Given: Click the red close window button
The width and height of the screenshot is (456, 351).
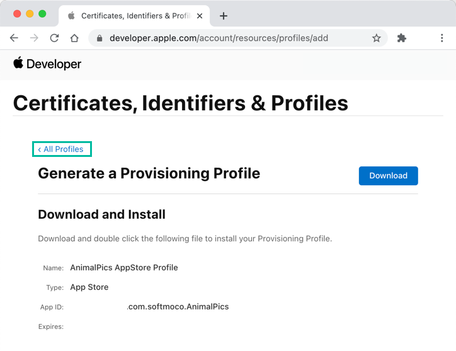Looking at the screenshot, I should tap(17, 14).
